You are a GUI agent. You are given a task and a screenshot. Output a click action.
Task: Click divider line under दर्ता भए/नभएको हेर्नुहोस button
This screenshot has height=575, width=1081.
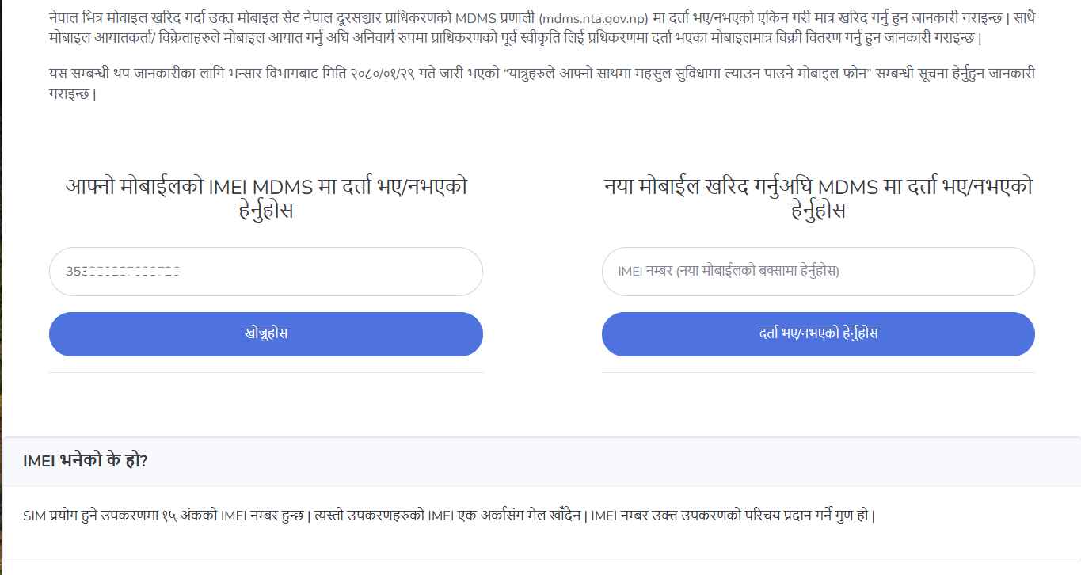818,372
